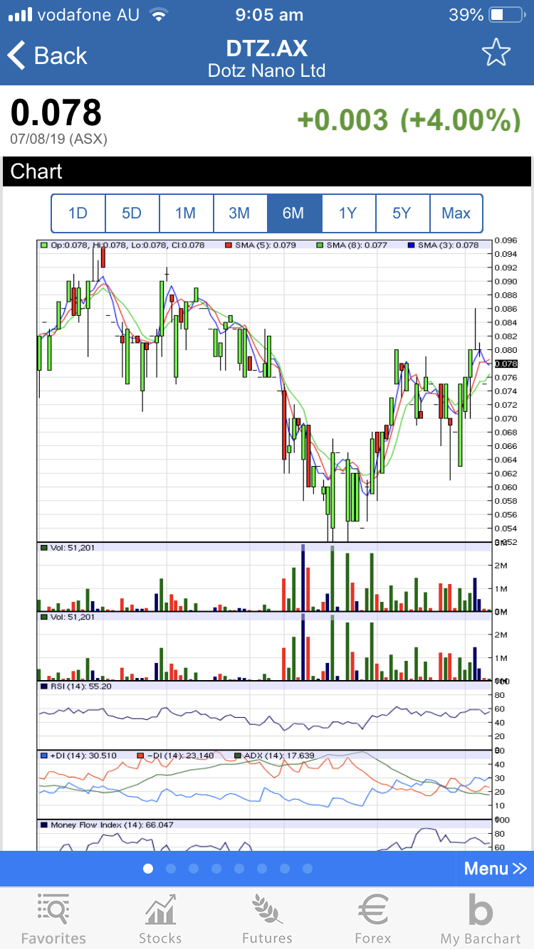The height and width of the screenshot is (949, 534).
Task: Tap the SMA (8) green legend swatch
Action: click(320, 245)
